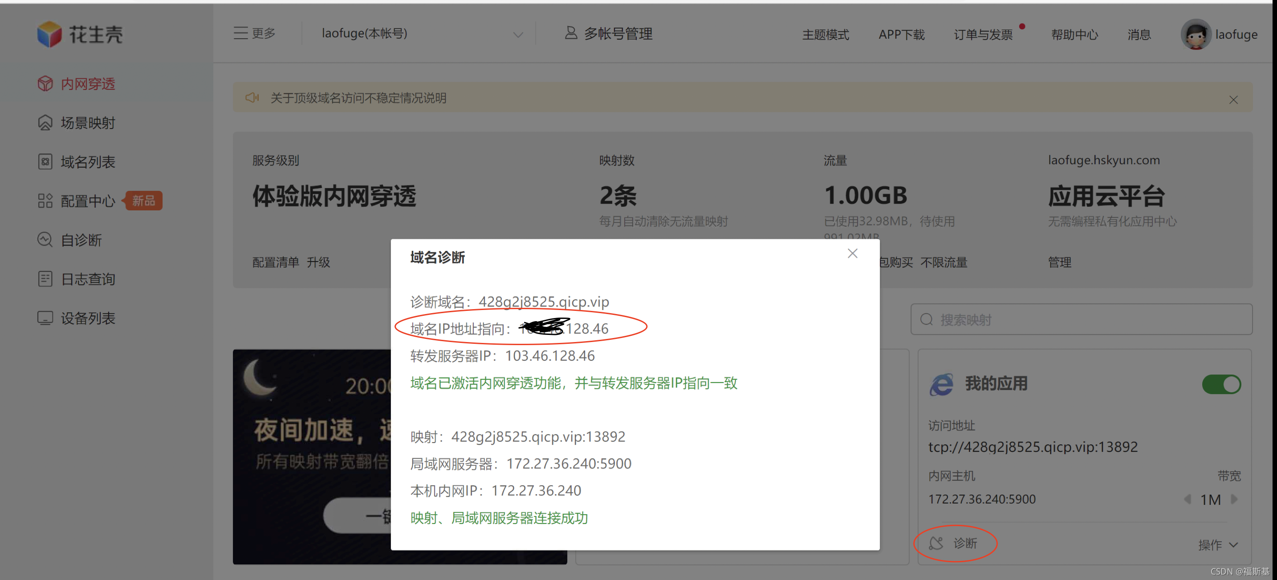Image resolution: width=1277 pixels, height=580 pixels.
Task: Open 帮助中心
Action: (x=1074, y=35)
